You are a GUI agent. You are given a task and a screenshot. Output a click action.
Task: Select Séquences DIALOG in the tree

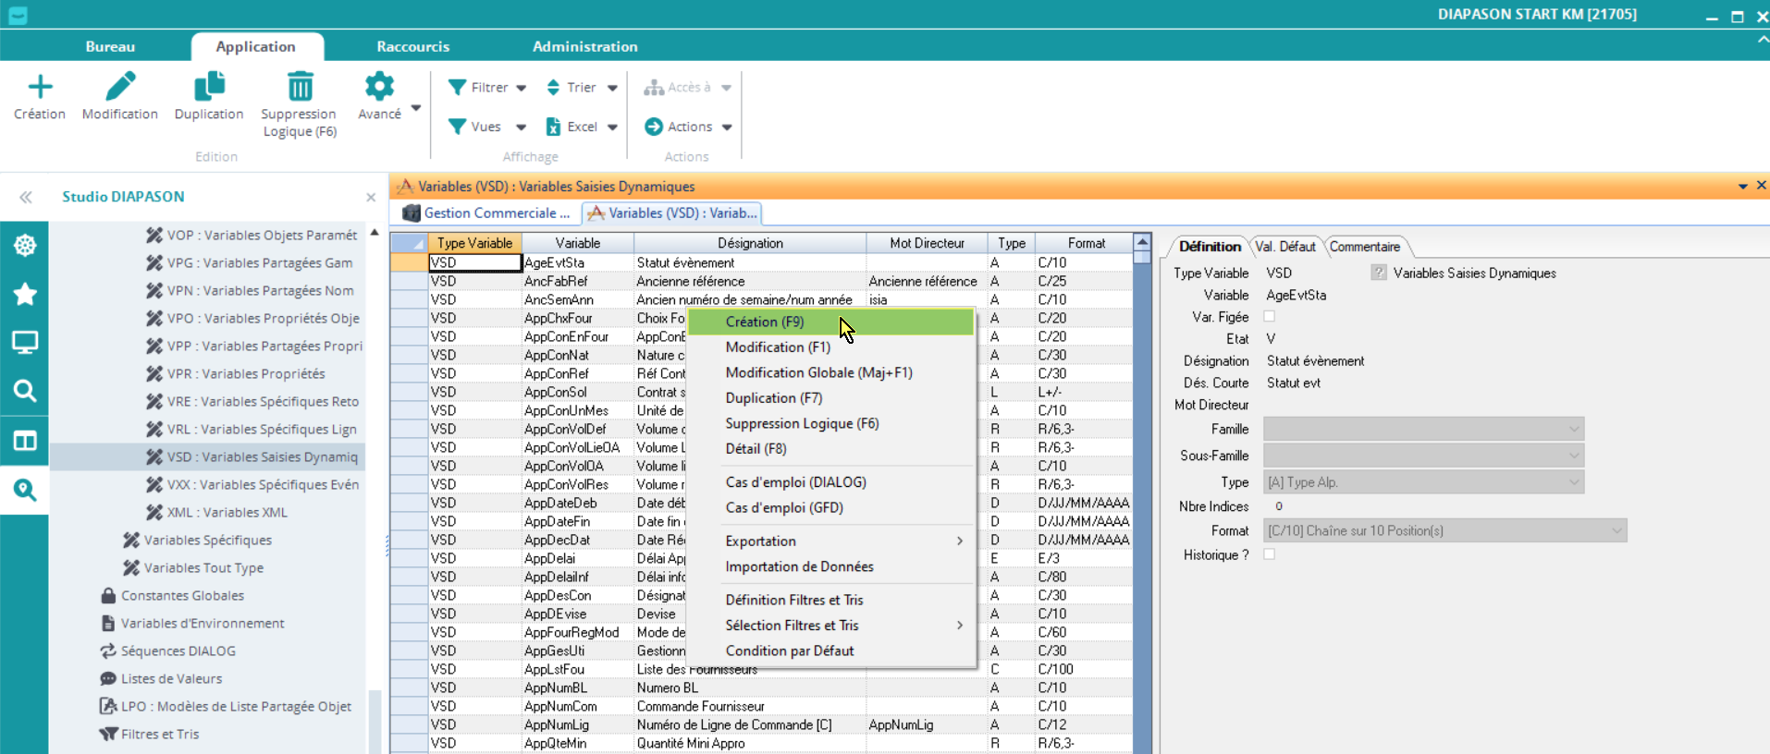(178, 651)
